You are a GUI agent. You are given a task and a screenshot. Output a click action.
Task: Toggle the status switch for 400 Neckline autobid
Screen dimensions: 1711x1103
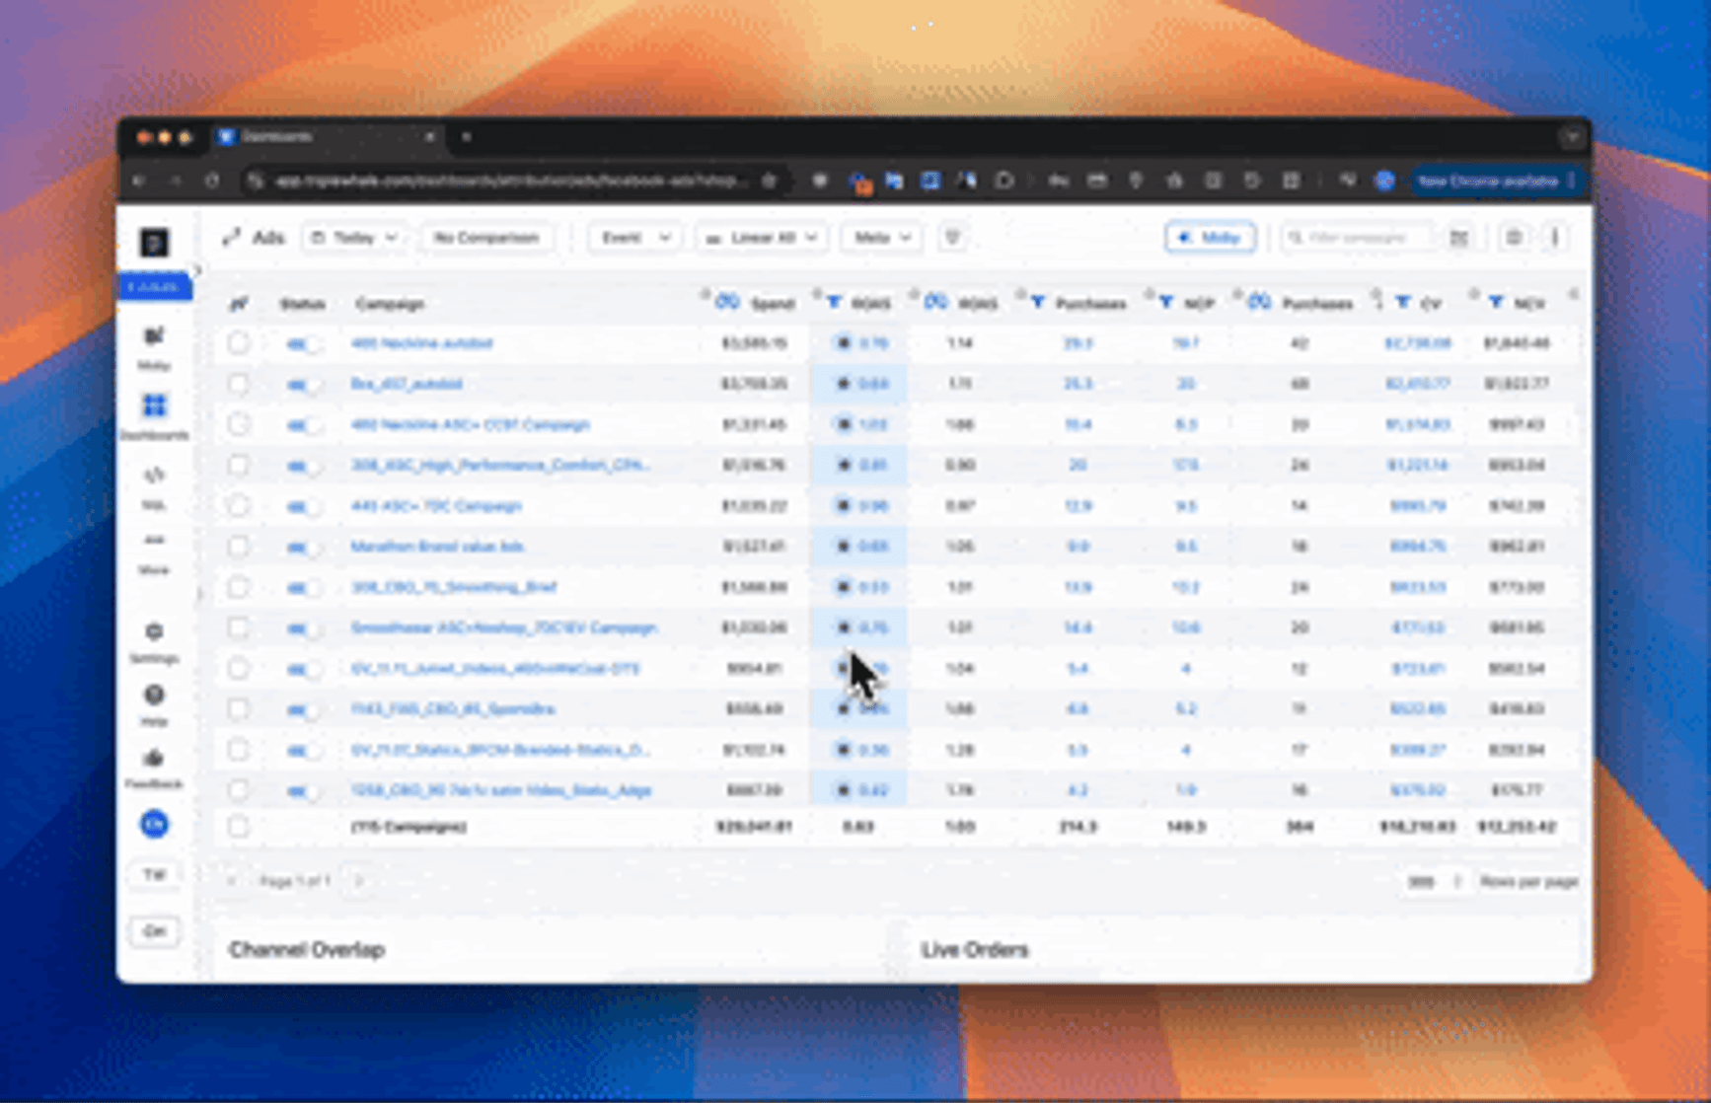(303, 343)
